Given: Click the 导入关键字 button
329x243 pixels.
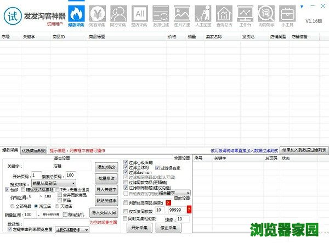Looking at the screenshot, I should click(x=106, y=189).
